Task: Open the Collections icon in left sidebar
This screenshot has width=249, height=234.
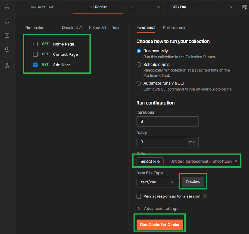Action: 7,21
